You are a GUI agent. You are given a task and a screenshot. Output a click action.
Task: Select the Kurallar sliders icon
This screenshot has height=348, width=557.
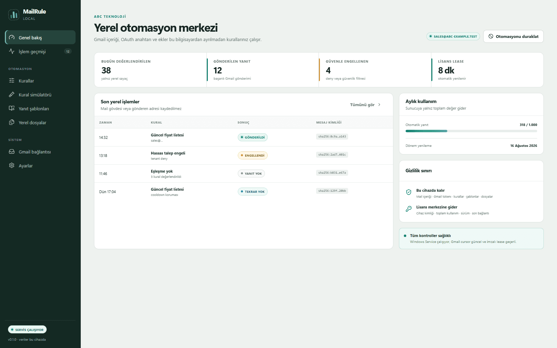tap(12, 81)
